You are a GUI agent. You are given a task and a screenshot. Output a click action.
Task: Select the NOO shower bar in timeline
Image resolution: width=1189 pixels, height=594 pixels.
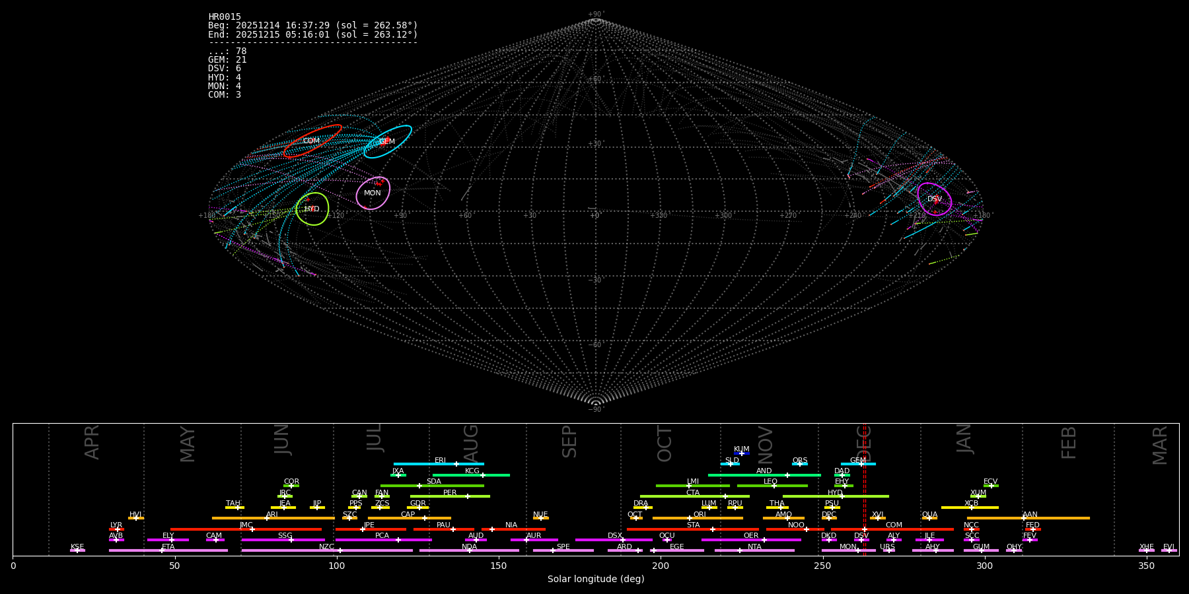[795, 529]
